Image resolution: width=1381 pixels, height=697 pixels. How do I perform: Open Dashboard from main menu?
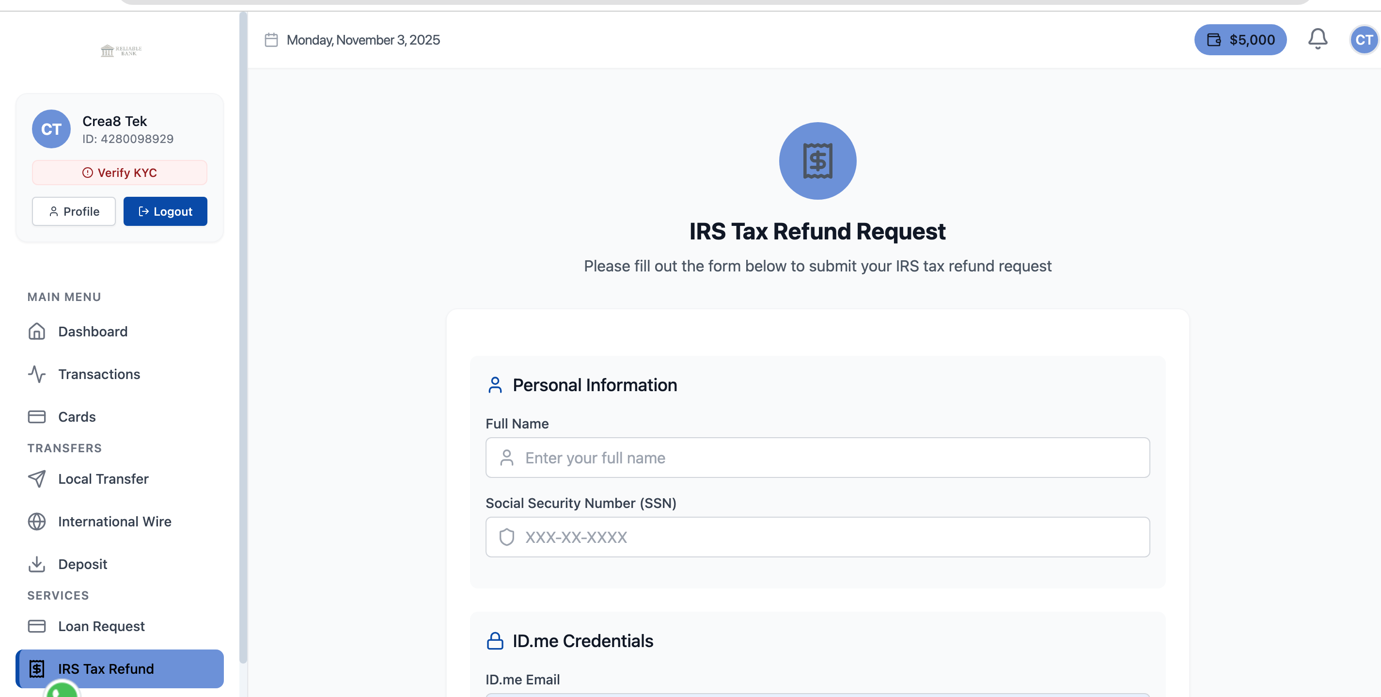pos(92,332)
